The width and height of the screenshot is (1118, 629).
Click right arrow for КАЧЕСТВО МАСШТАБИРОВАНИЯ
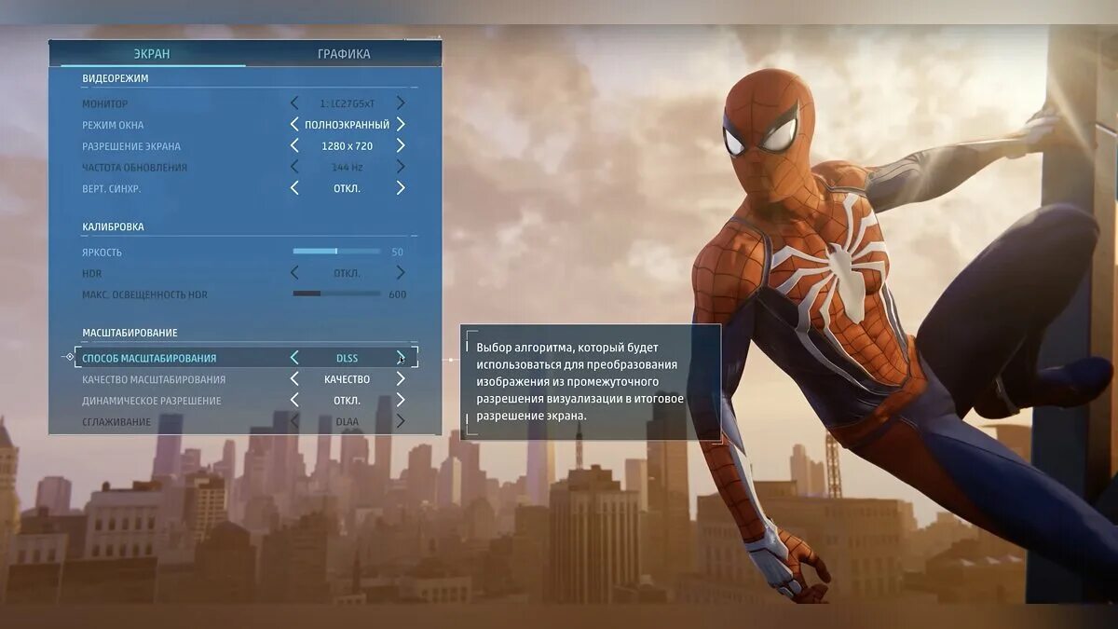[x=401, y=379]
